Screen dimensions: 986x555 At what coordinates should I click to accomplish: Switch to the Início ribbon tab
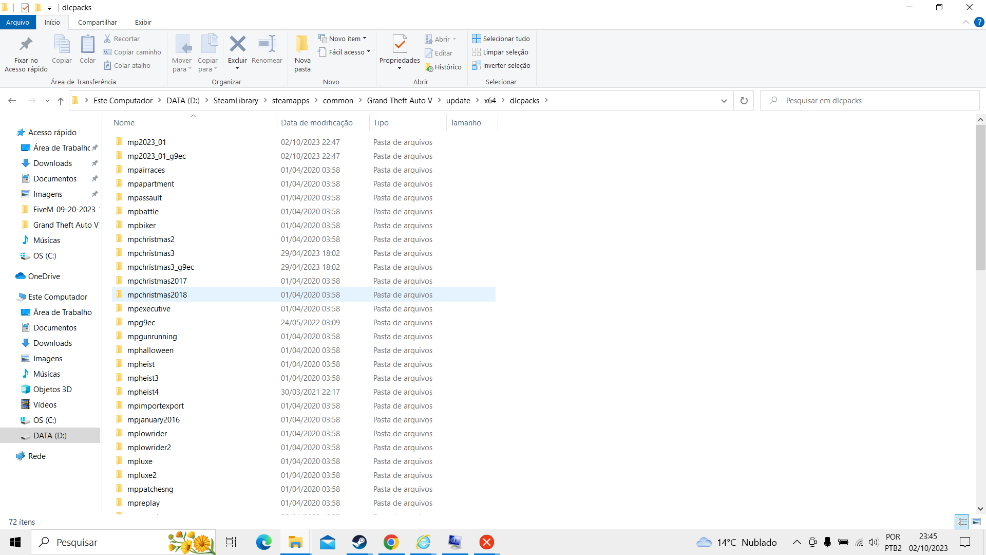52,22
